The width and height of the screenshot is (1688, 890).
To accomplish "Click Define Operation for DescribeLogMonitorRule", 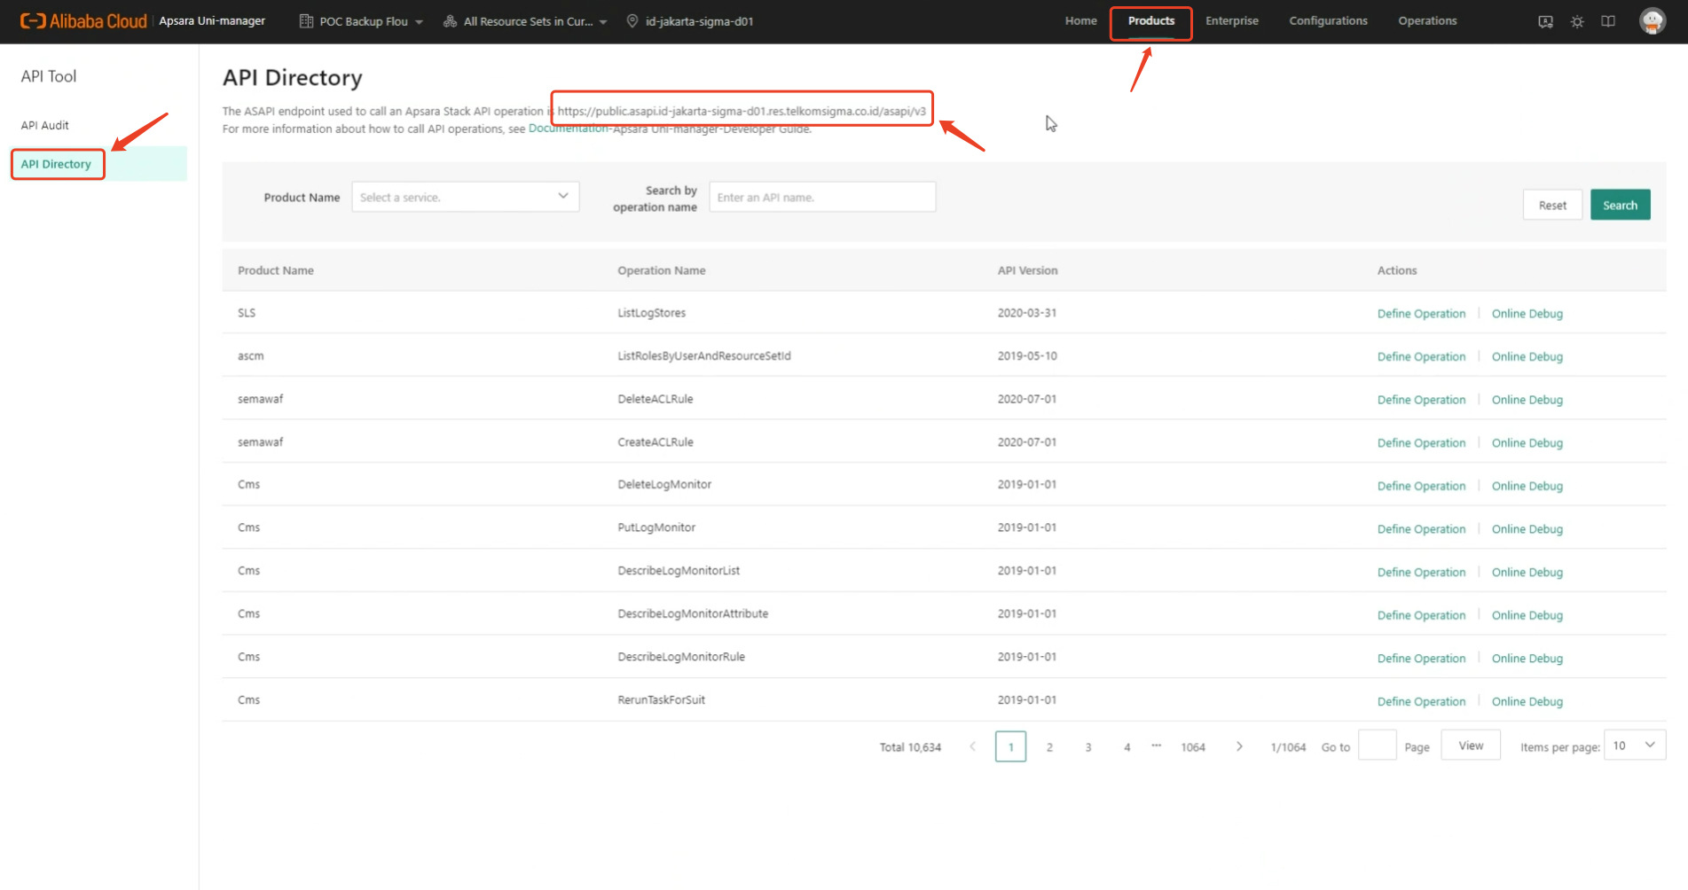I will coord(1421,658).
